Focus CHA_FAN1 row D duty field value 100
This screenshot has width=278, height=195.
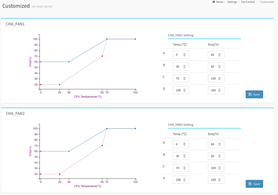click(x=216, y=90)
